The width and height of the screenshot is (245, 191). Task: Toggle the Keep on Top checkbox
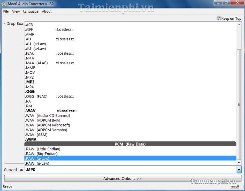pos(219,19)
